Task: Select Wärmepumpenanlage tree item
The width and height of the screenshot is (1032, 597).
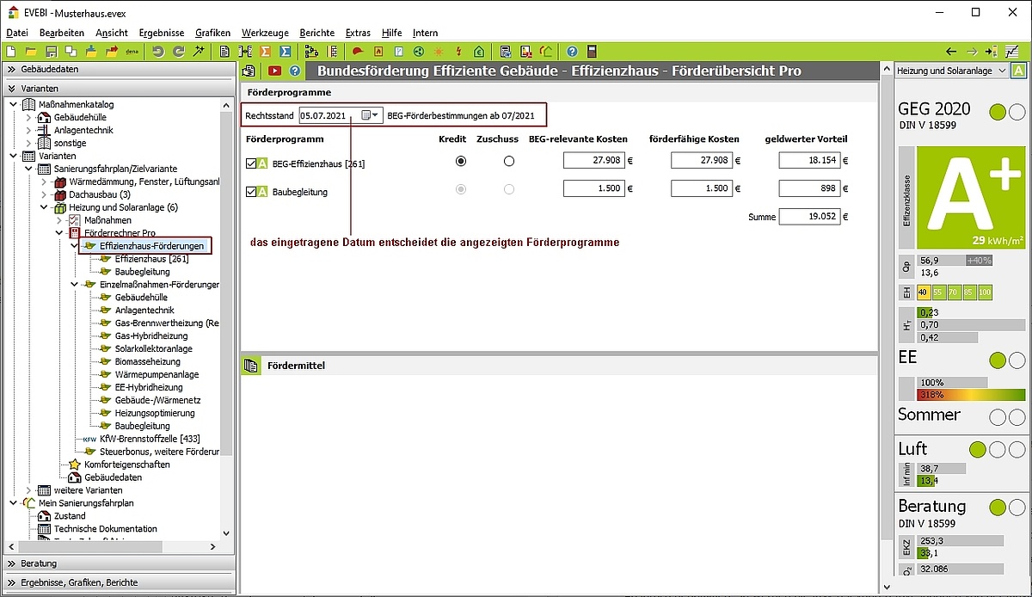Action: point(157,375)
